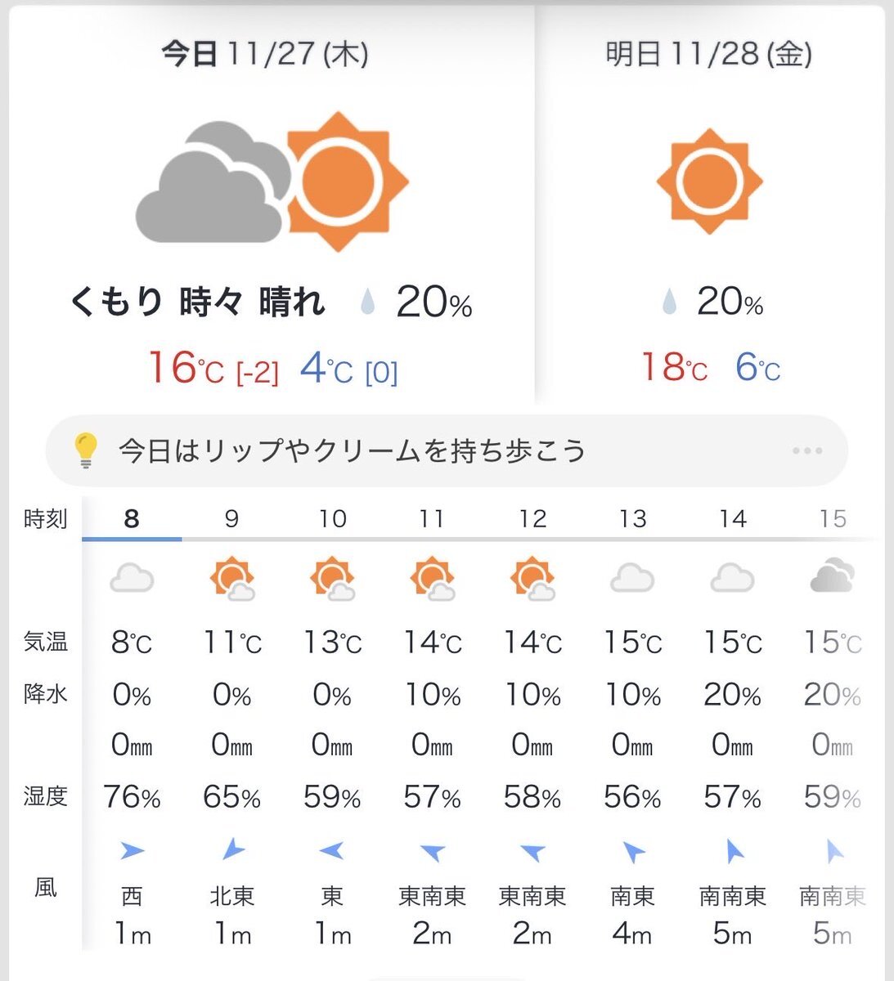Click the southeast wind arrow at 13
Image resolution: width=894 pixels, height=981 pixels.
632,852
